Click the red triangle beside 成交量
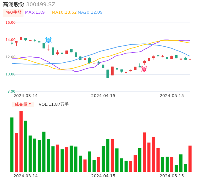 click(30, 104)
